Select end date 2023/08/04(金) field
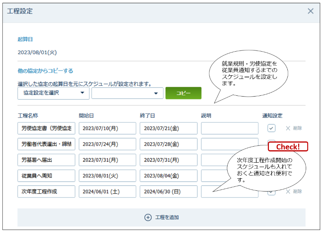The image size is (323, 232). click(x=168, y=176)
